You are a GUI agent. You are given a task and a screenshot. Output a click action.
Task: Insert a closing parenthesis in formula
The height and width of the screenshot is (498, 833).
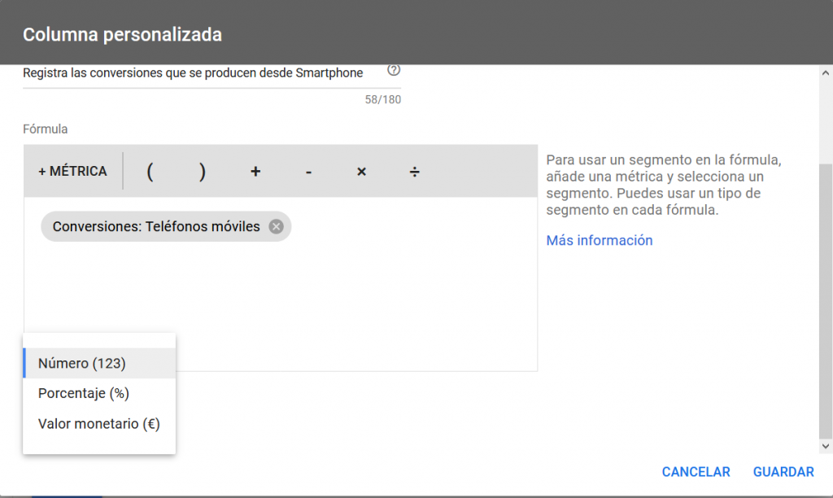[x=203, y=172]
